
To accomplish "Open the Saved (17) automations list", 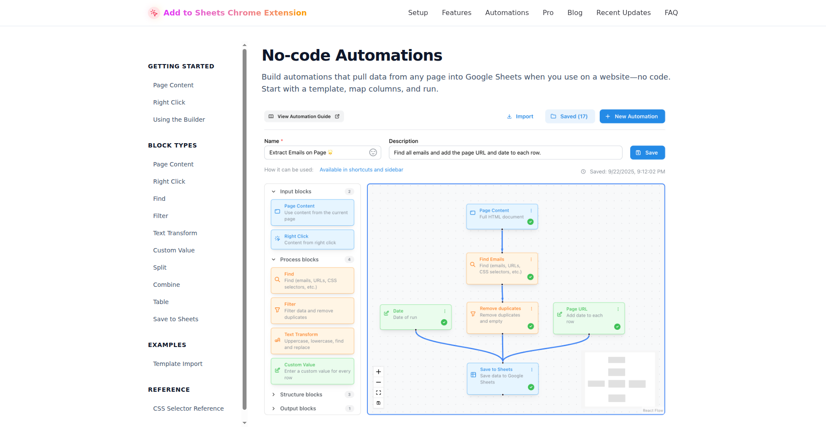I will pyautogui.click(x=570, y=117).
